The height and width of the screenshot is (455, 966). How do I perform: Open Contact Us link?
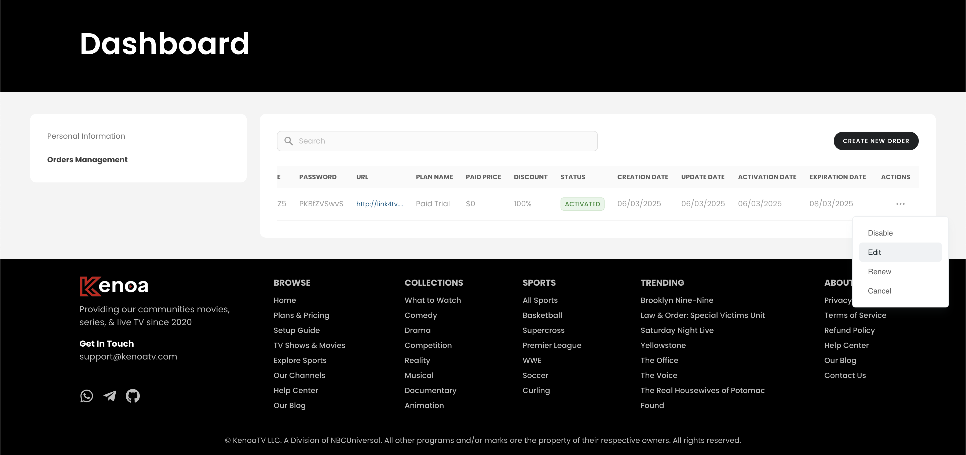pos(845,375)
